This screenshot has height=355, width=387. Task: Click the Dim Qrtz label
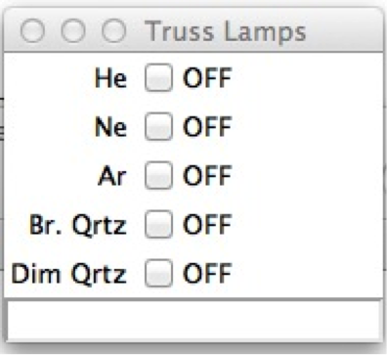tap(69, 275)
